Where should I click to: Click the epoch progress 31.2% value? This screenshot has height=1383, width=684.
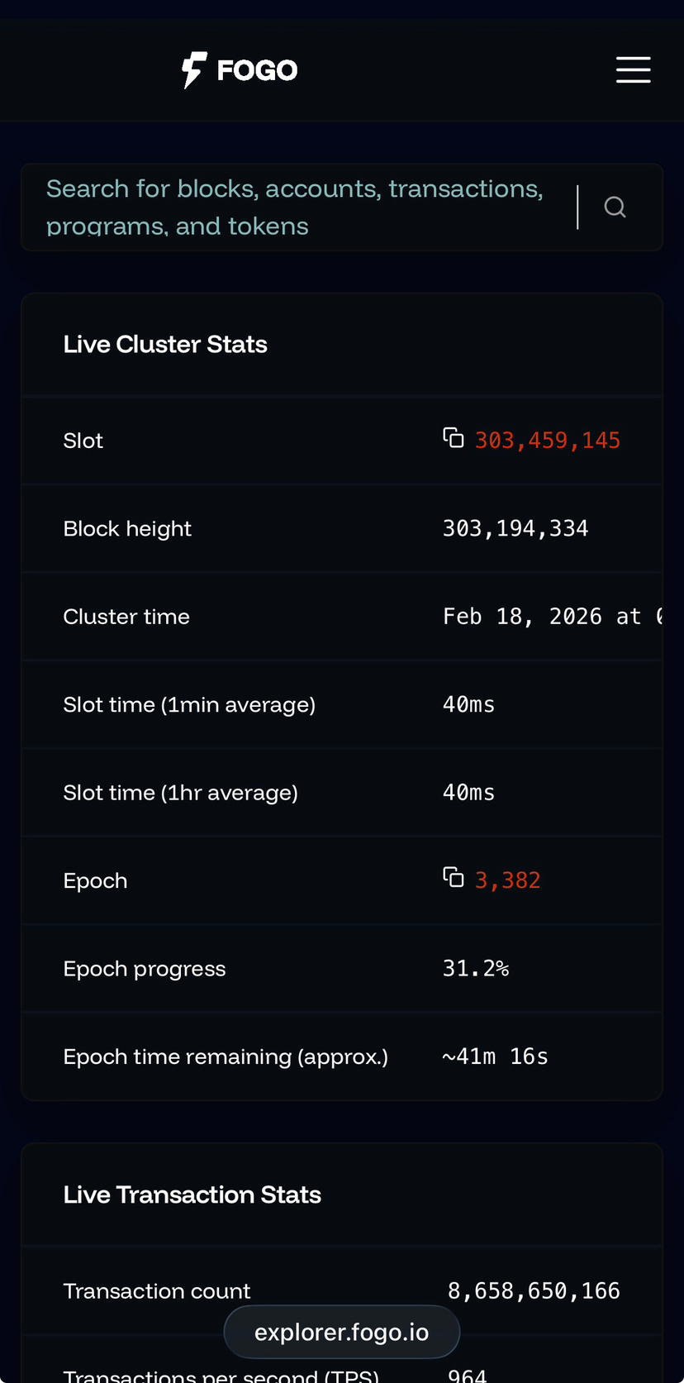(x=475, y=968)
